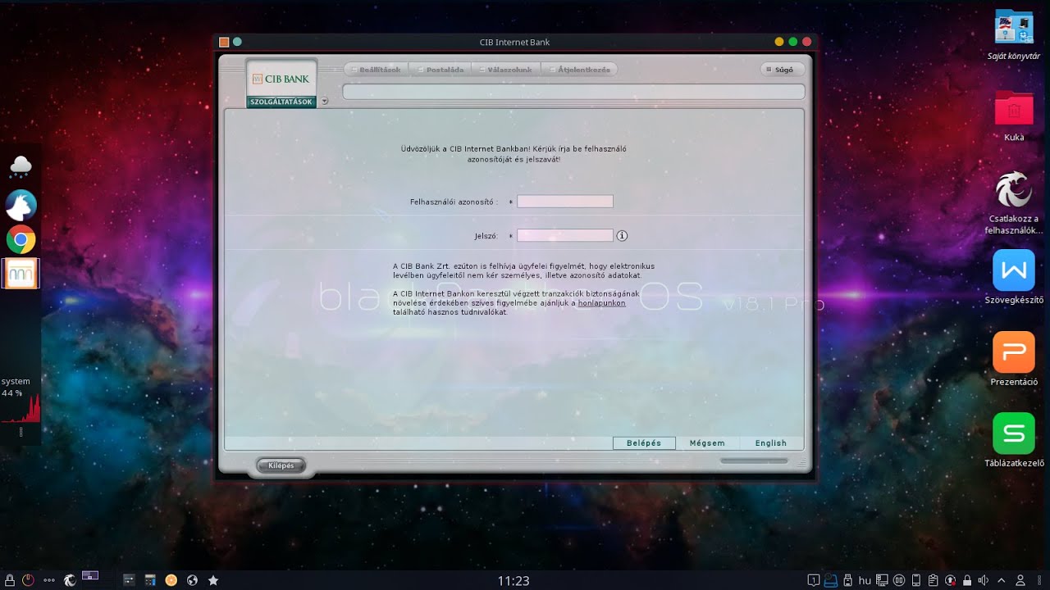Select the CIB bank app in dock

(x=21, y=274)
